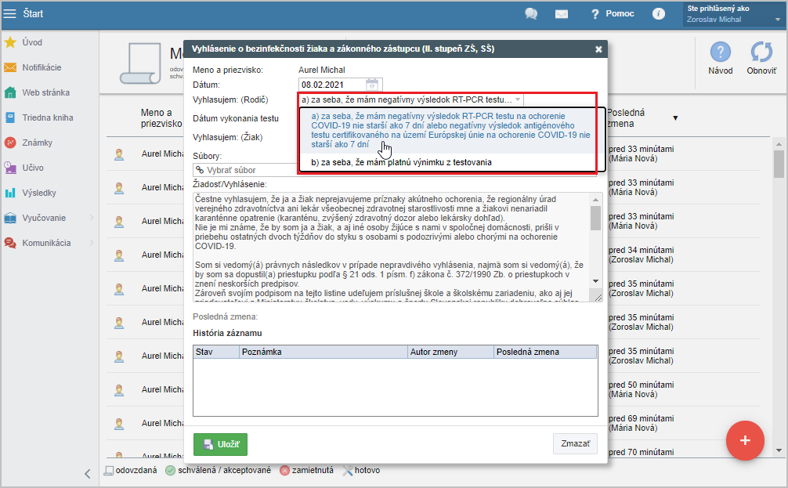788x488 pixels.
Task: Click the Web stránka house icon
Action: 10,92
